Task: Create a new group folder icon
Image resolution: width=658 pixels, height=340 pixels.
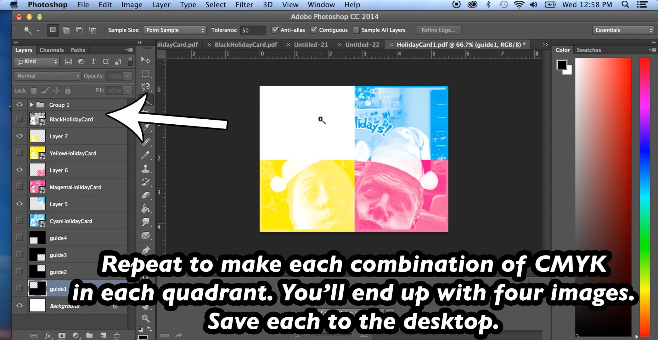Action: coord(89,336)
